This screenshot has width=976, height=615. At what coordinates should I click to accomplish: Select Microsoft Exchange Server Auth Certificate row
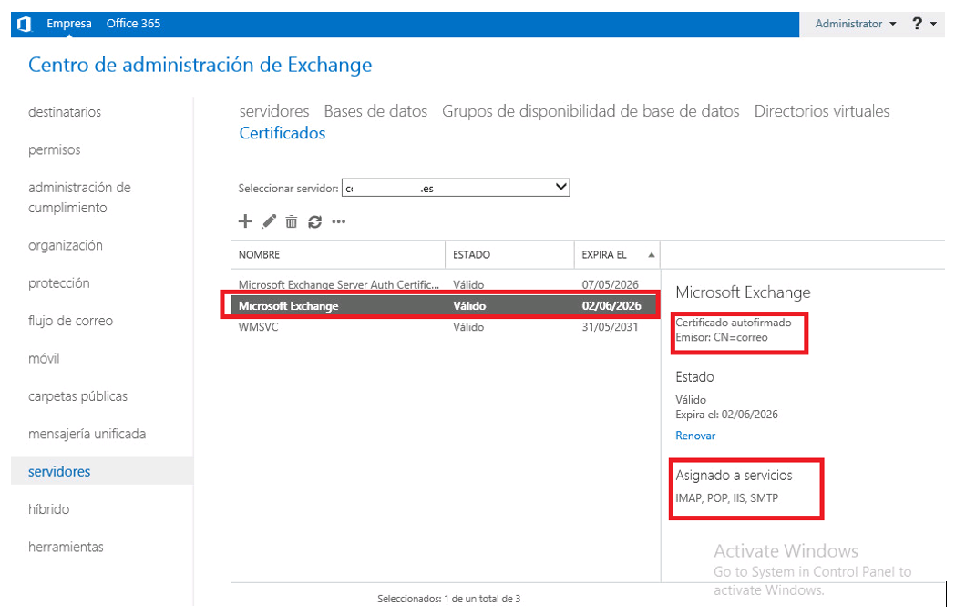click(446, 284)
